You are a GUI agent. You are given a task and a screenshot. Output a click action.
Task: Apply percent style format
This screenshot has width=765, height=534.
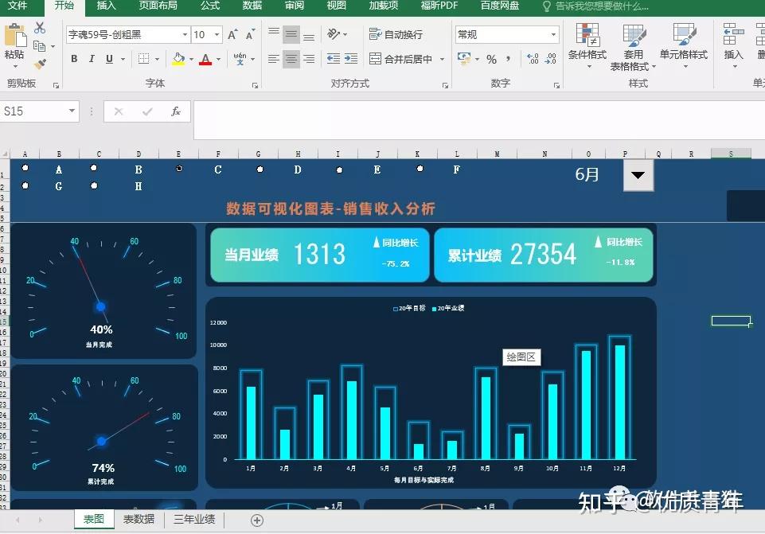(x=491, y=60)
